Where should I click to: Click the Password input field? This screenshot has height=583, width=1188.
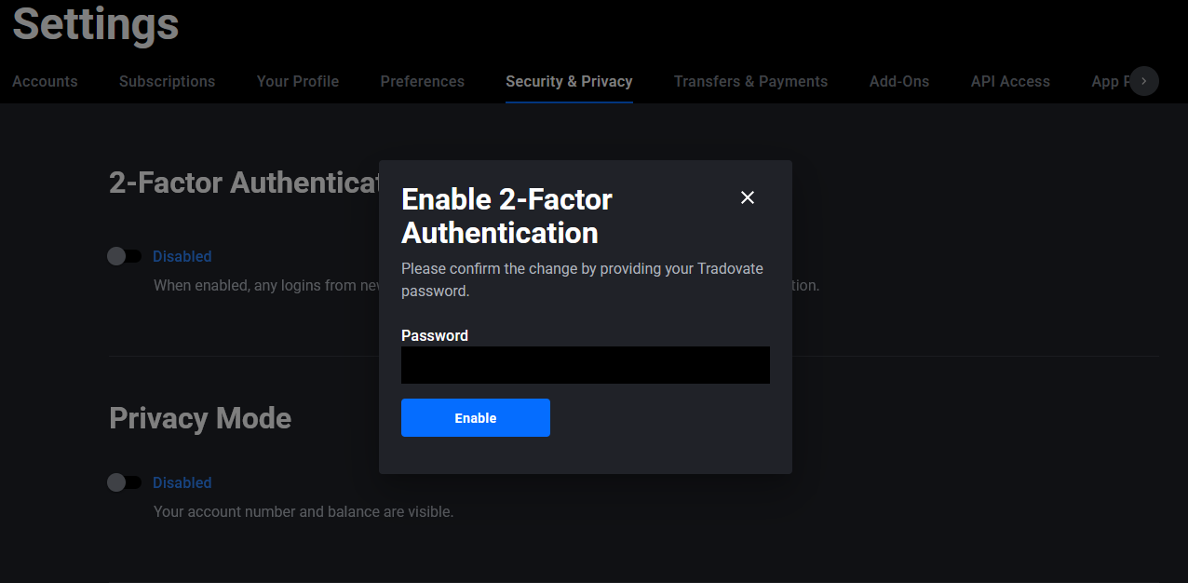click(x=585, y=365)
